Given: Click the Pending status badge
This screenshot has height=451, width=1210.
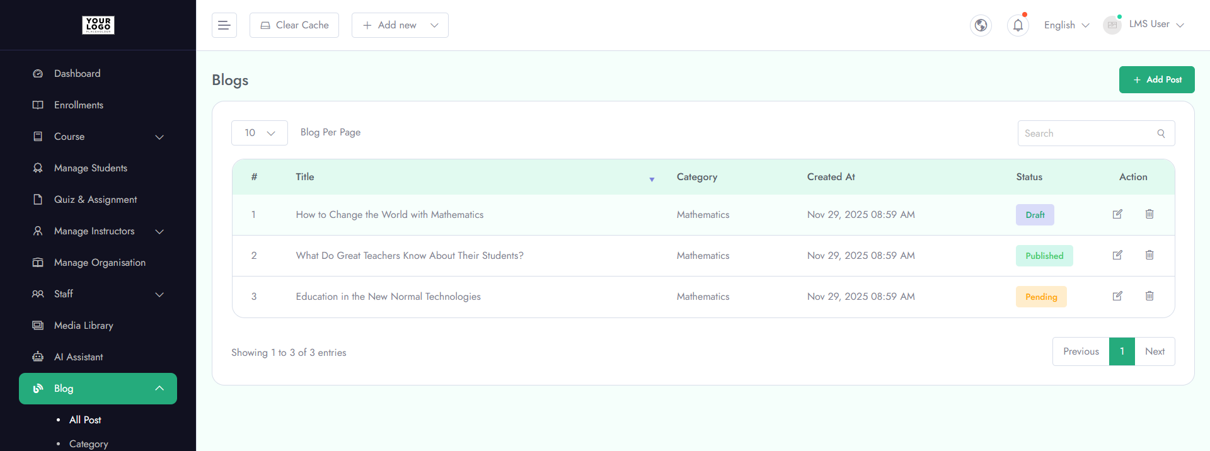Looking at the screenshot, I should click(1041, 297).
